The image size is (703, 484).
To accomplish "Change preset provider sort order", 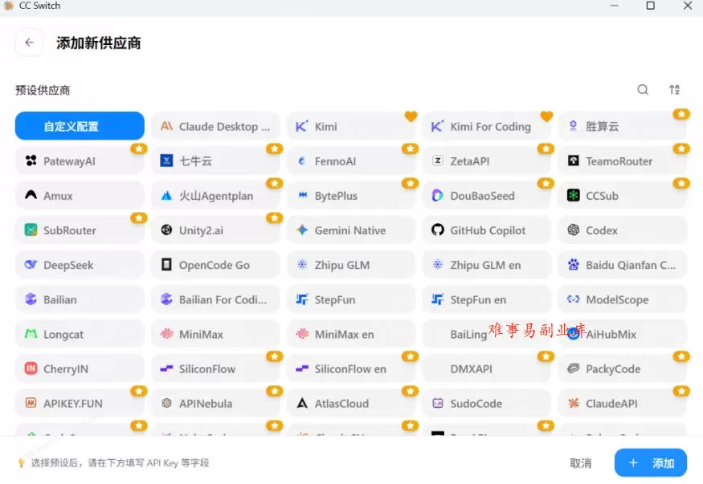I will [674, 90].
